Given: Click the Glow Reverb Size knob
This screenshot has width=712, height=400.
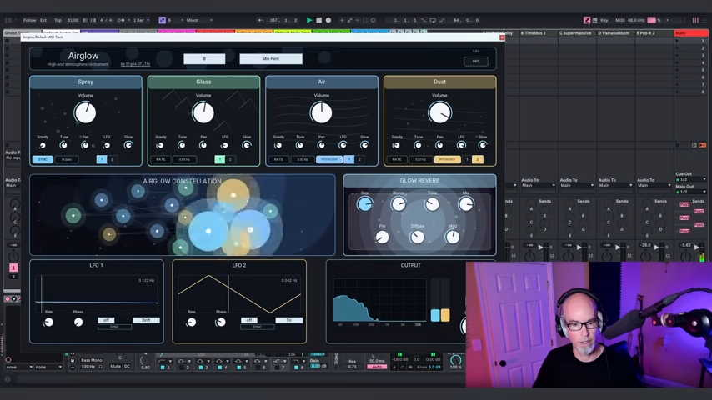Looking at the screenshot, I should [x=364, y=204].
